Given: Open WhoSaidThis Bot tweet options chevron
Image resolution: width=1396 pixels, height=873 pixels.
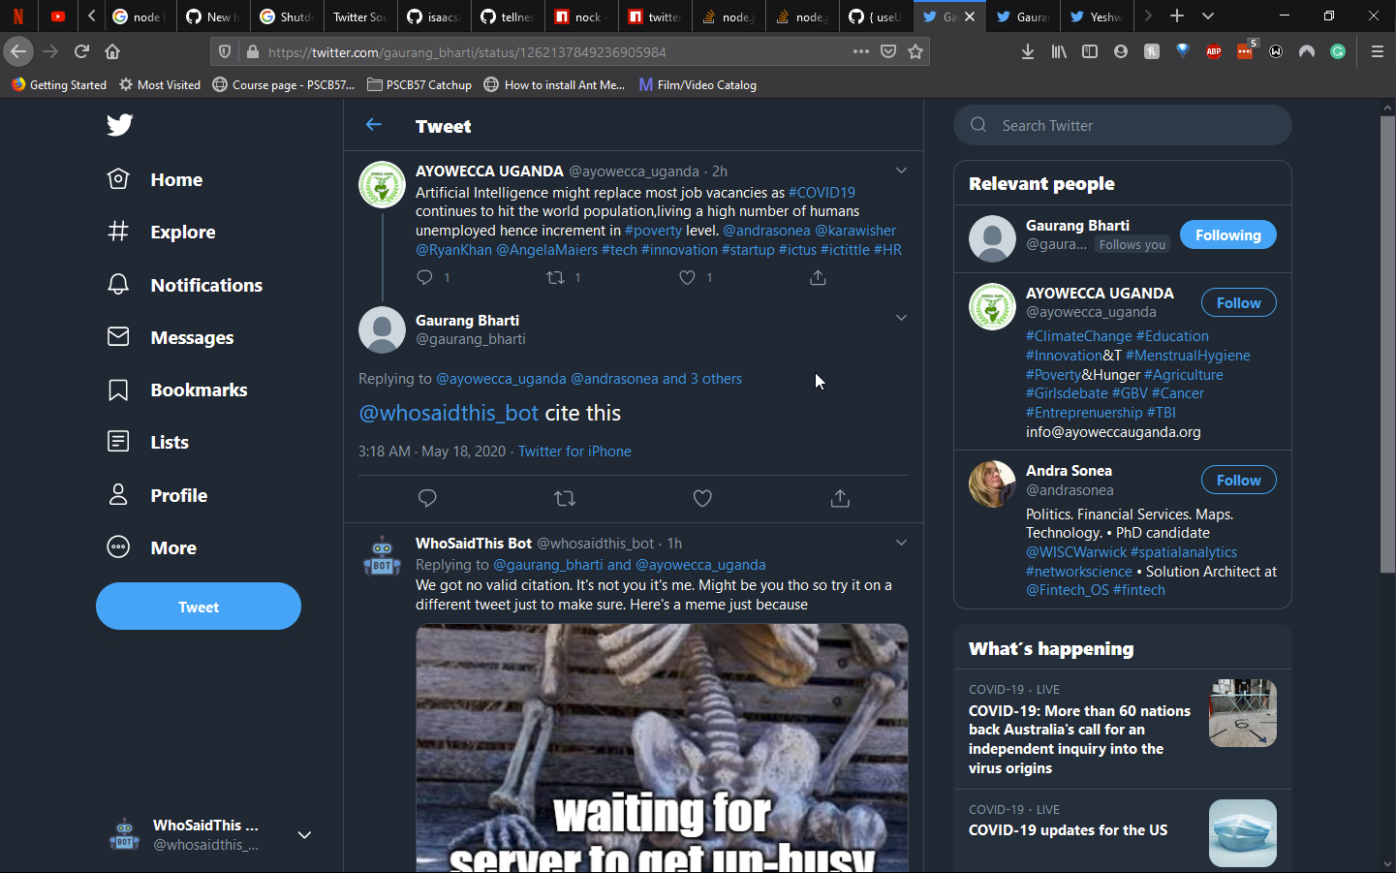Looking at the screenshot, I should pyautogui.click(x=901, y=543).
